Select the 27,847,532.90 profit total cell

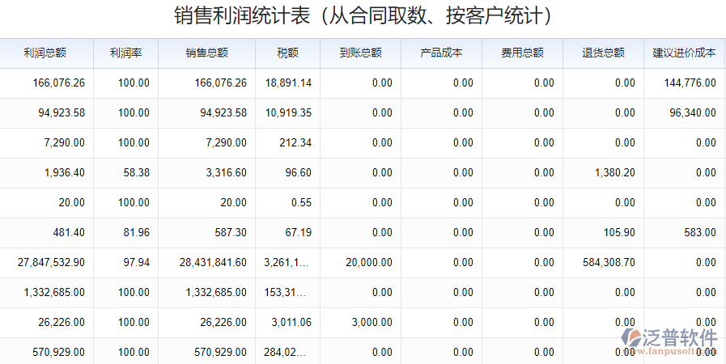pyautogui.click(x=51, y=263)
